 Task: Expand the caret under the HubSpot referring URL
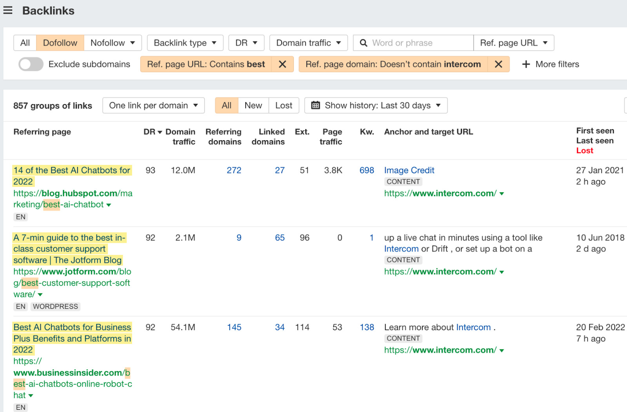click(109, 204)
